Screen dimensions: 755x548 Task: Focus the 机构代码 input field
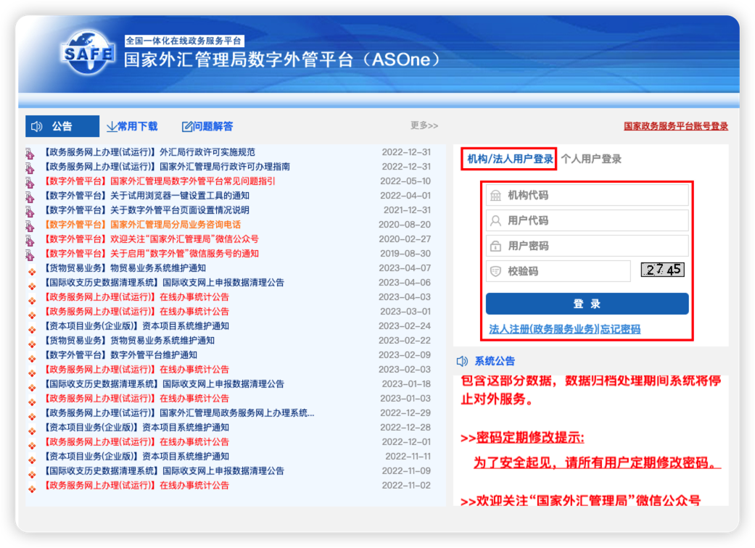click(x=595, y=196)
